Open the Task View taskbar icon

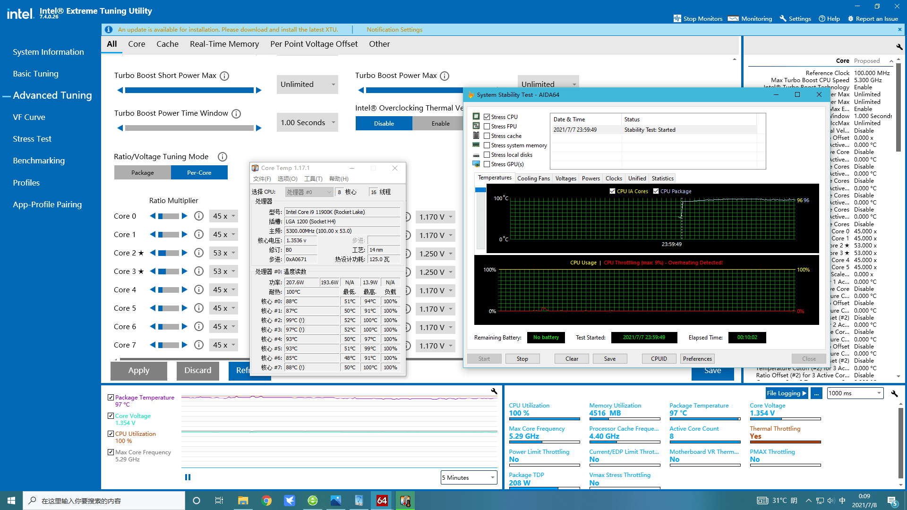pos(219,501)
